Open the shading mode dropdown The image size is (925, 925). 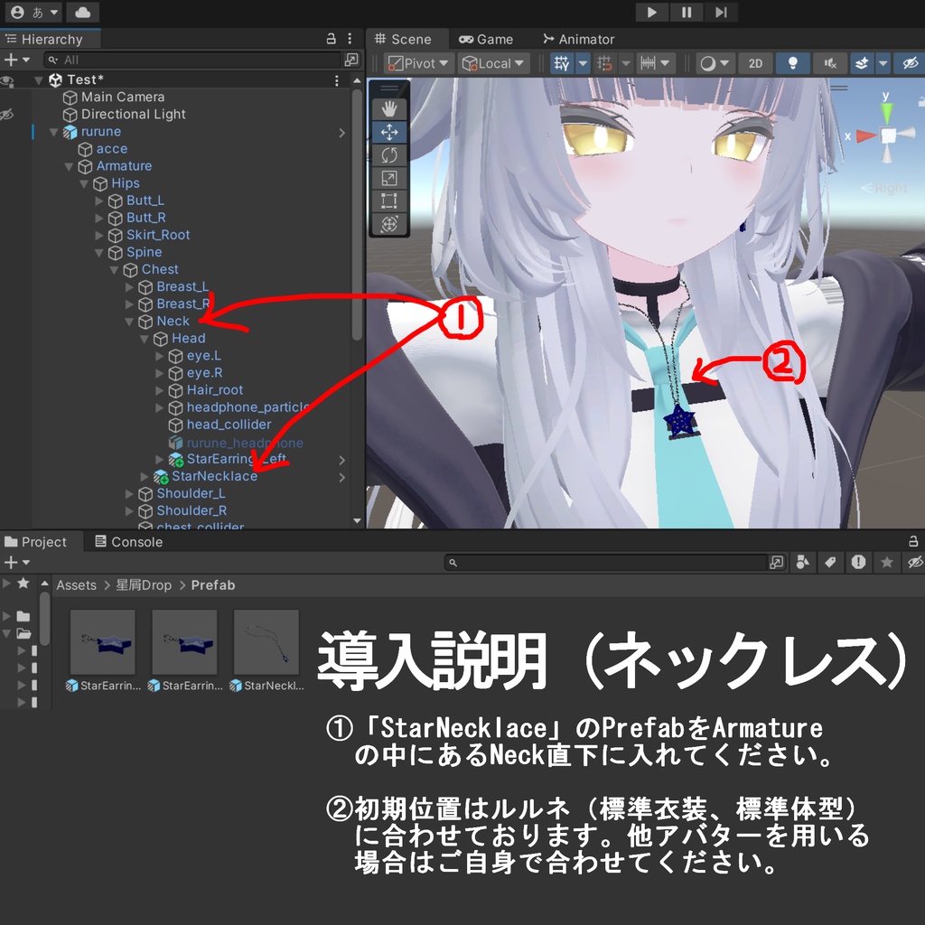[714, 62]
